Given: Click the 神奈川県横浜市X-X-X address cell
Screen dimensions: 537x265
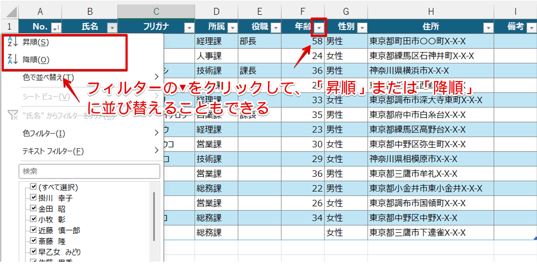Looking at the screenshot, I should (431, 71).
